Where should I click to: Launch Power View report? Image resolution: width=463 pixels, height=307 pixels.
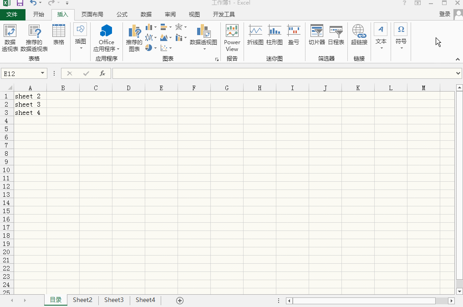pyautogui.click(x=232, y=38)
